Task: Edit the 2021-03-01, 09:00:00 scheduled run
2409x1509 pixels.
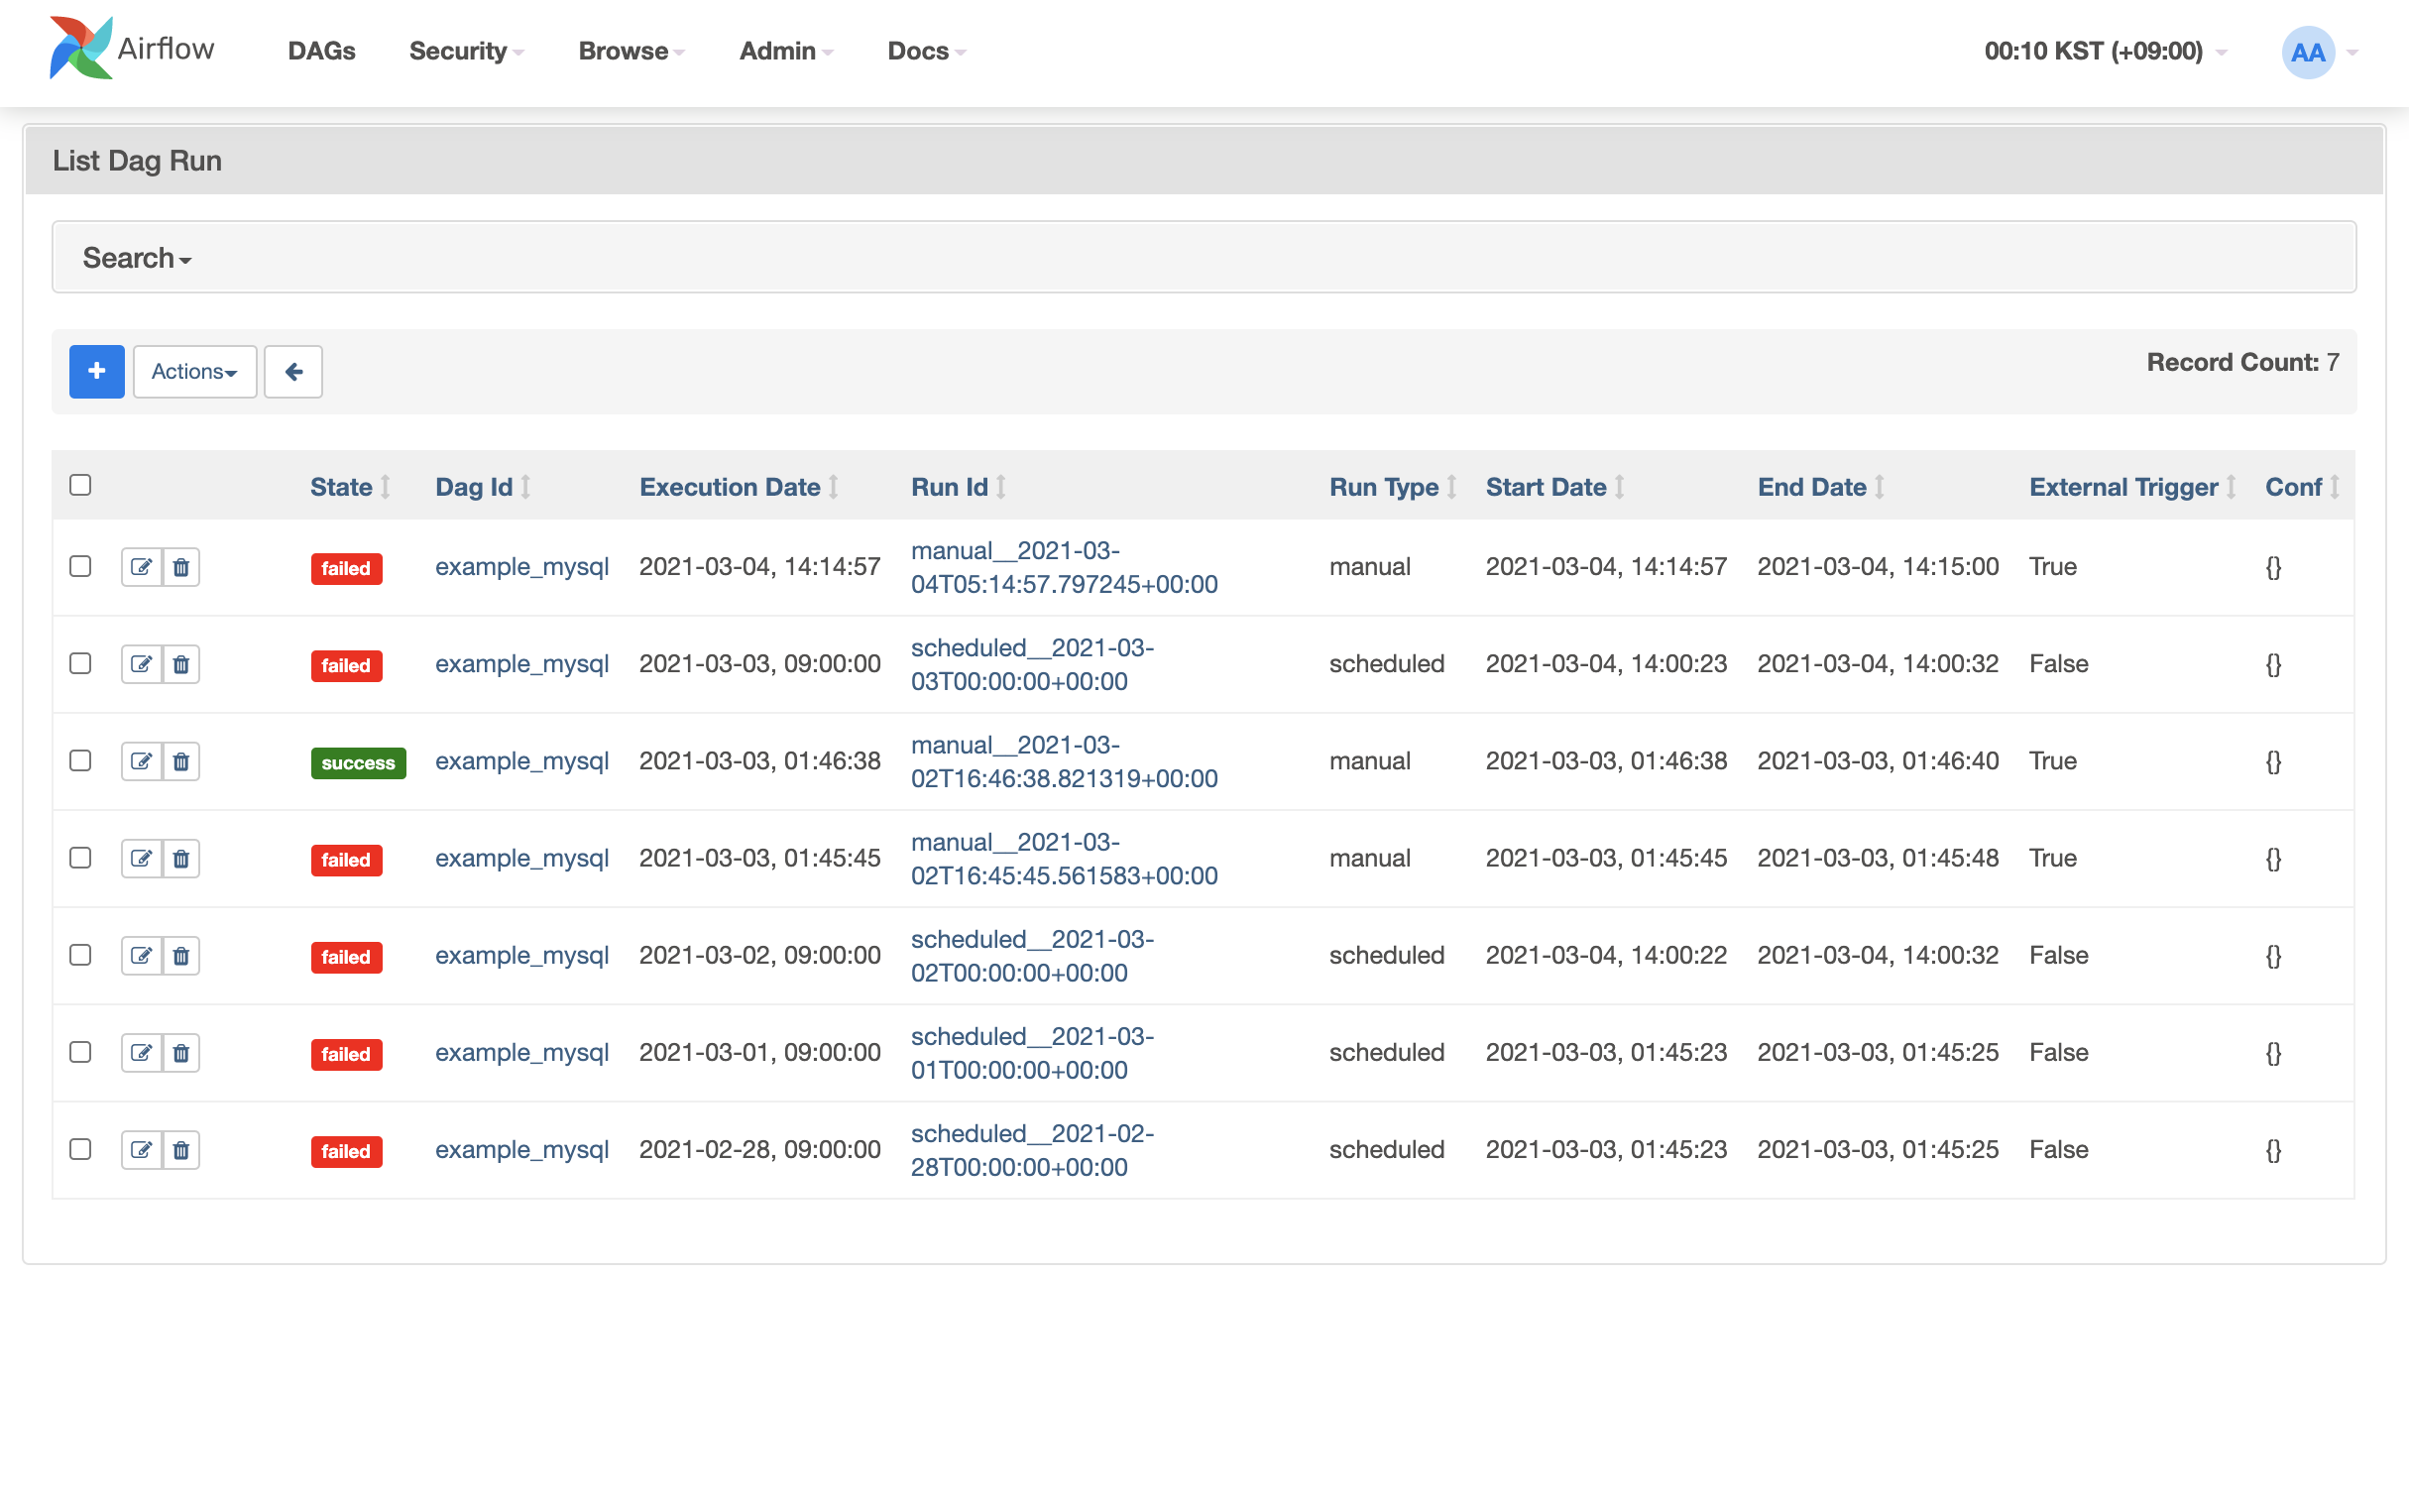Action: pyautogui.click(x=141, y=1053)
